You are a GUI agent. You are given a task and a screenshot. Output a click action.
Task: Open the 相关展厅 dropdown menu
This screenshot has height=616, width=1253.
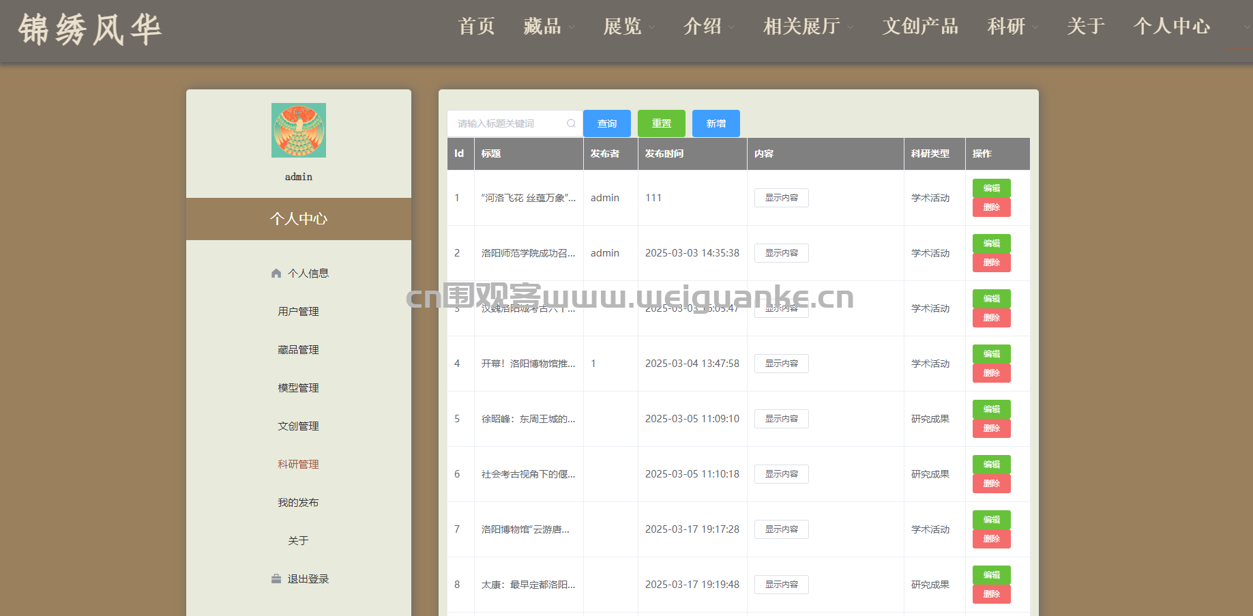tap(808, 27)
